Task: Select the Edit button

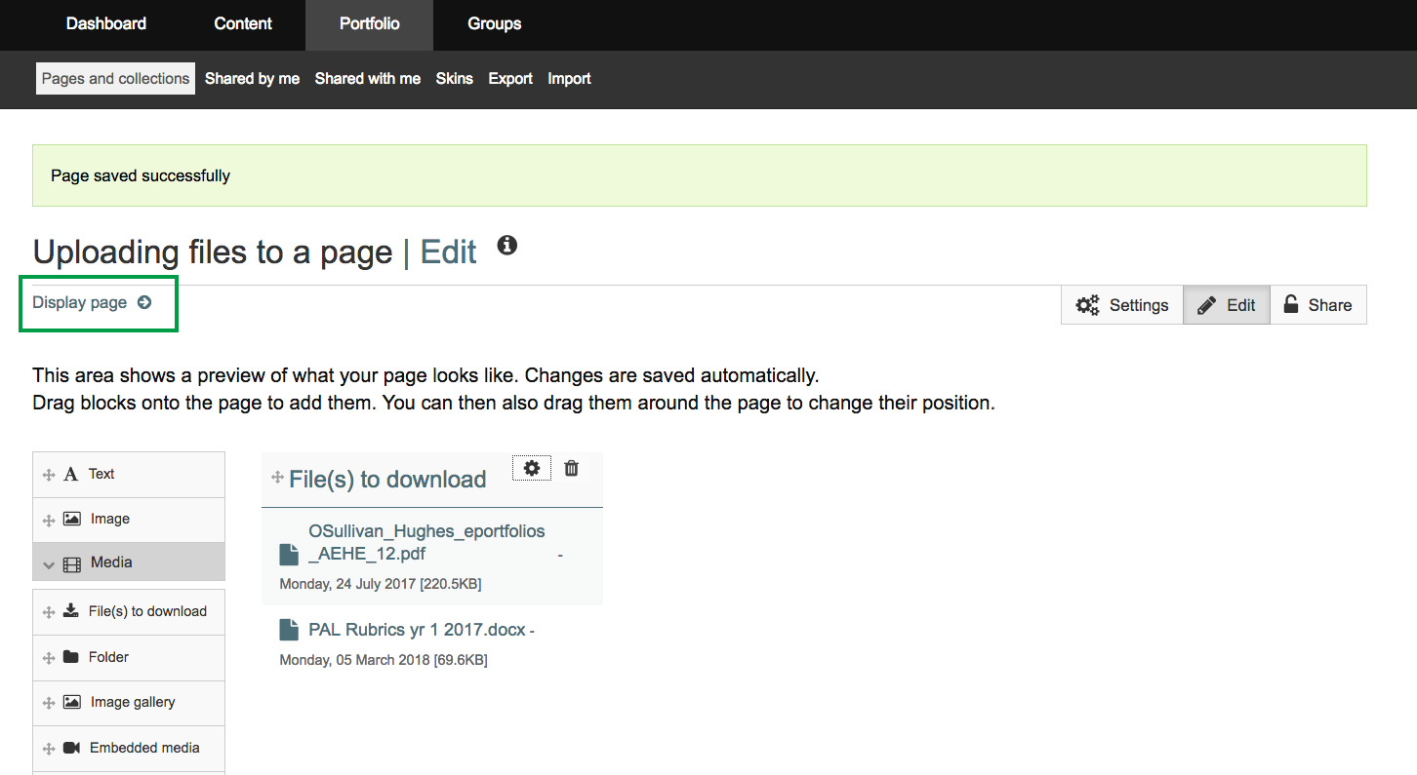Action: [1227, 305]
